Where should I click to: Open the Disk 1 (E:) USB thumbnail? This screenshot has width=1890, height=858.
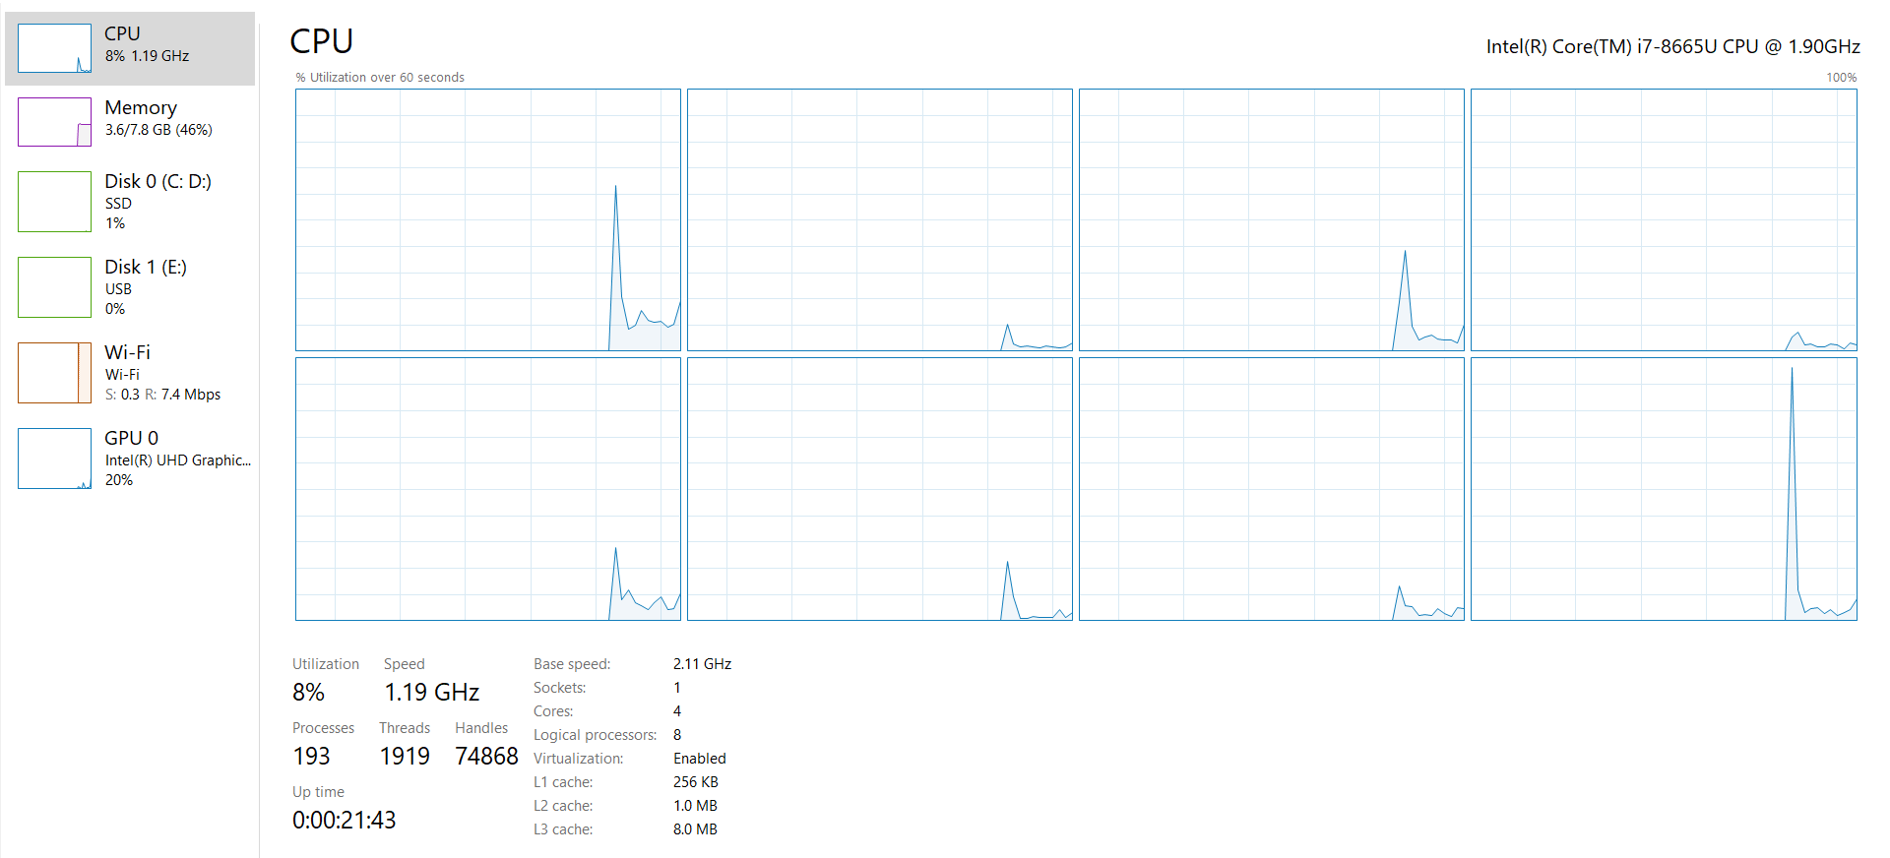pos(54,287)
